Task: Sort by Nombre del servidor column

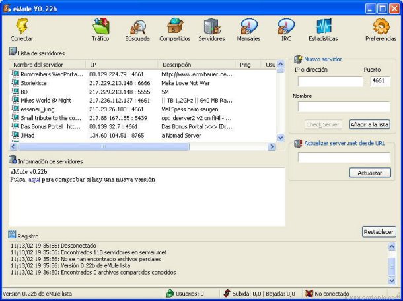Action: [48, 65]
